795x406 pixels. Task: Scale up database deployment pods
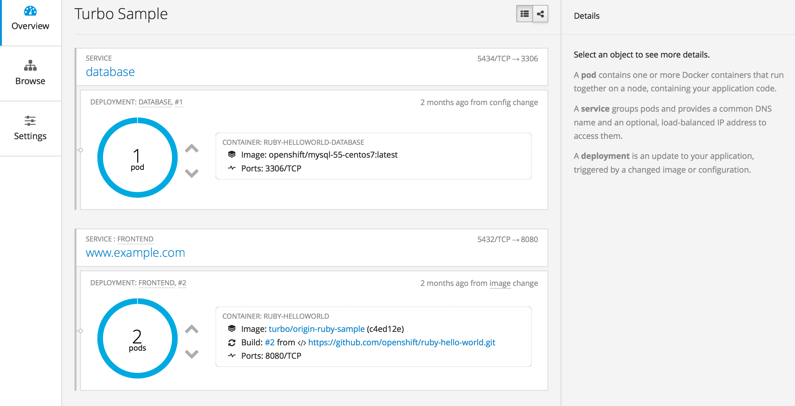pos(192,148)
